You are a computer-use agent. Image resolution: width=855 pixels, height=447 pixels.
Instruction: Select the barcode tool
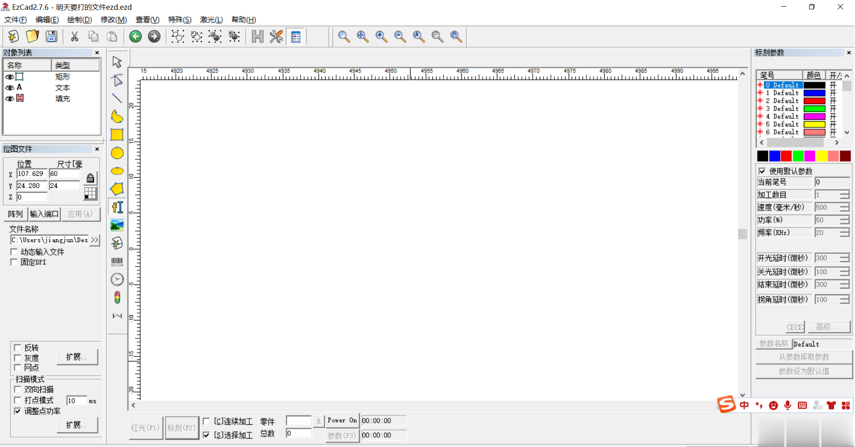pos(117,262)
